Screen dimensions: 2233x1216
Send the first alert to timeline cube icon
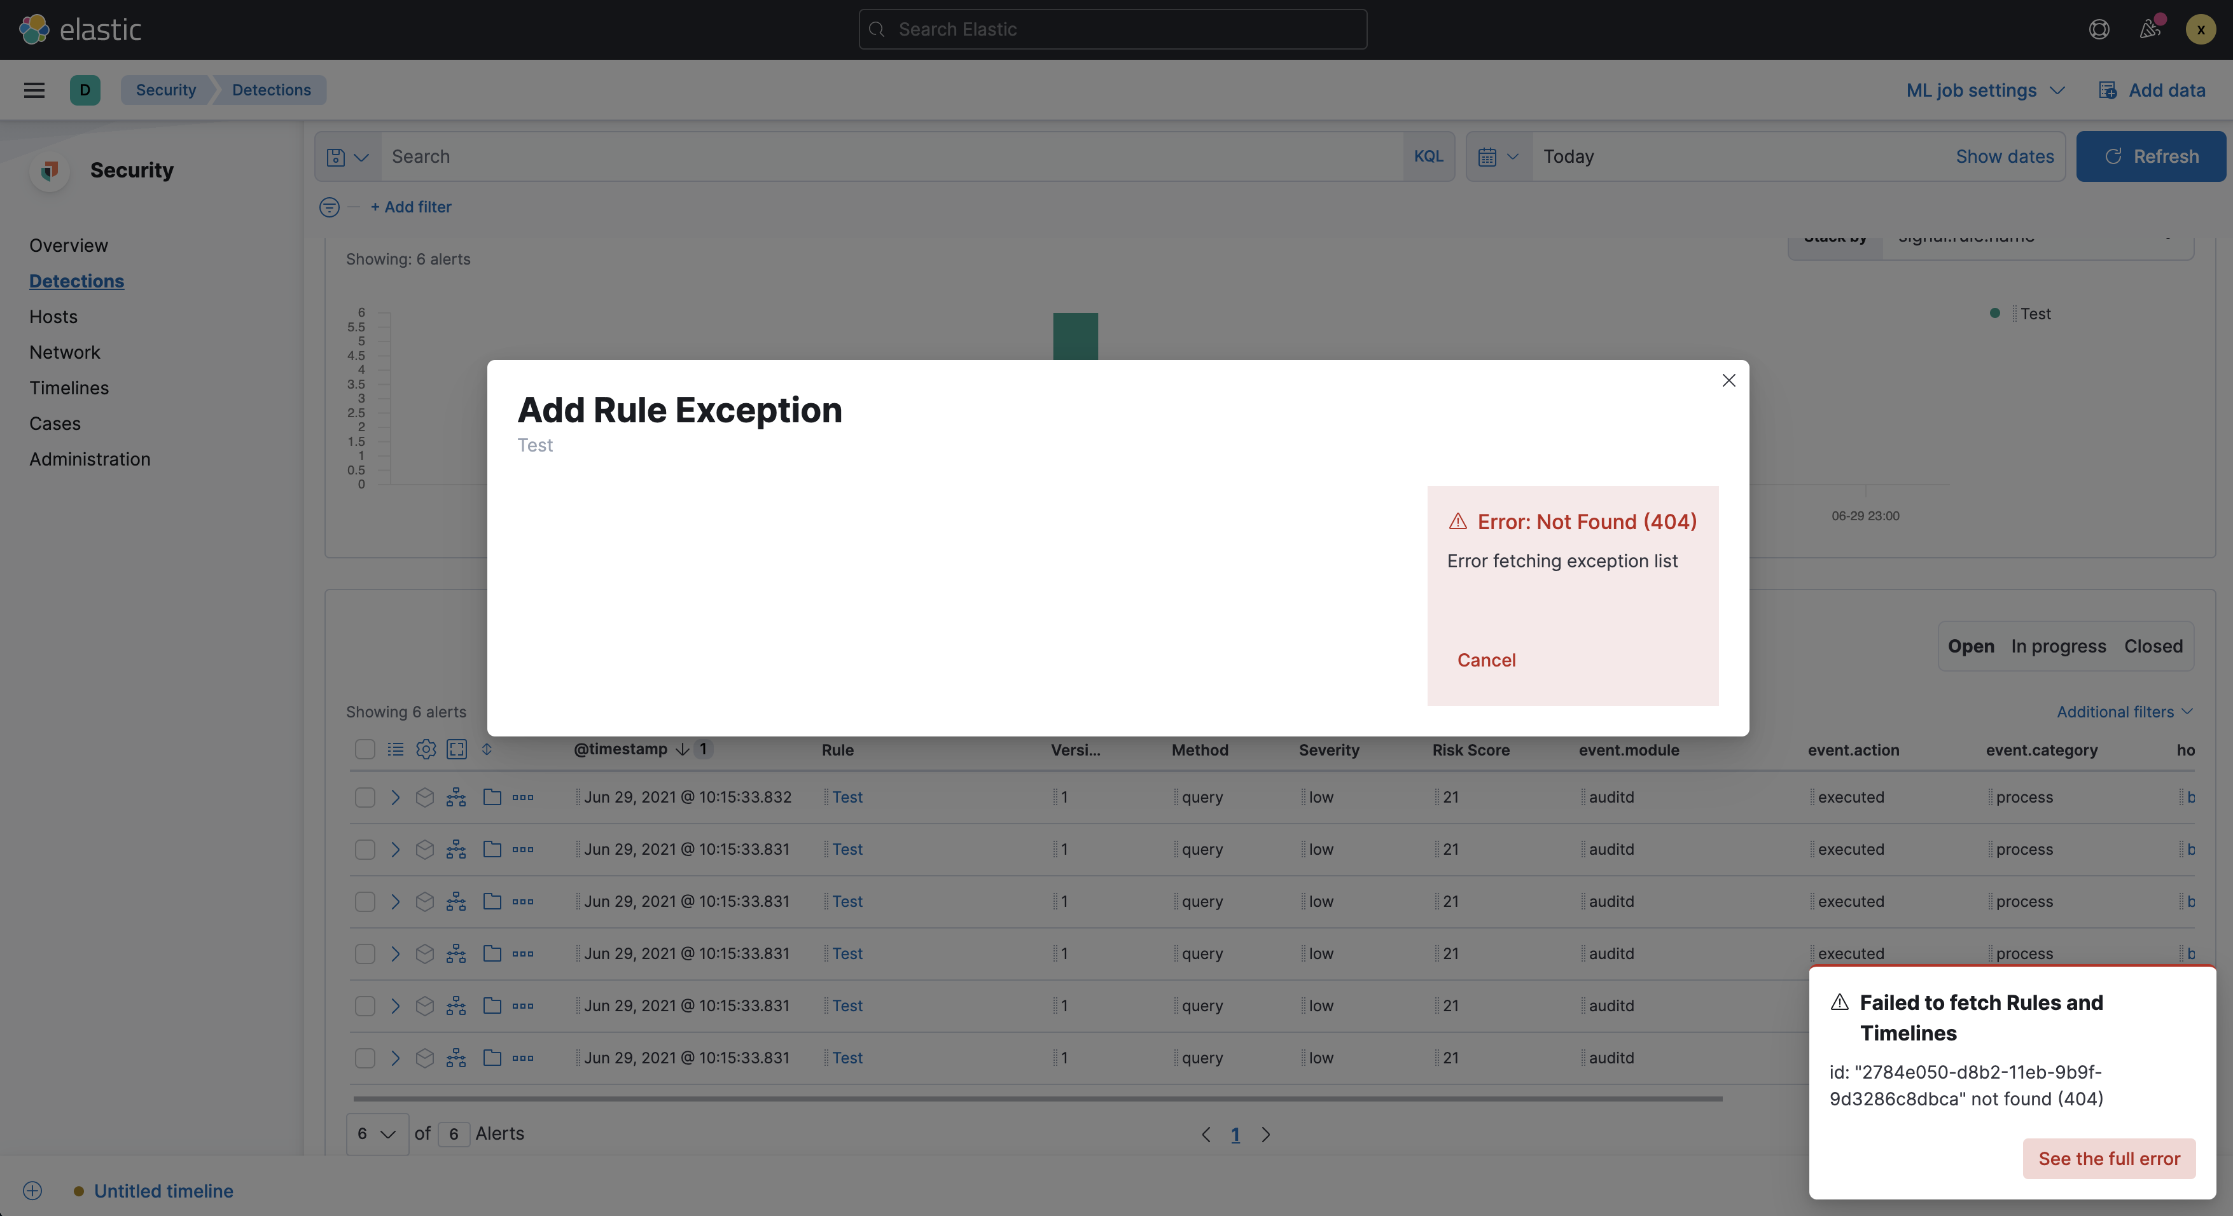pos(425,796)
